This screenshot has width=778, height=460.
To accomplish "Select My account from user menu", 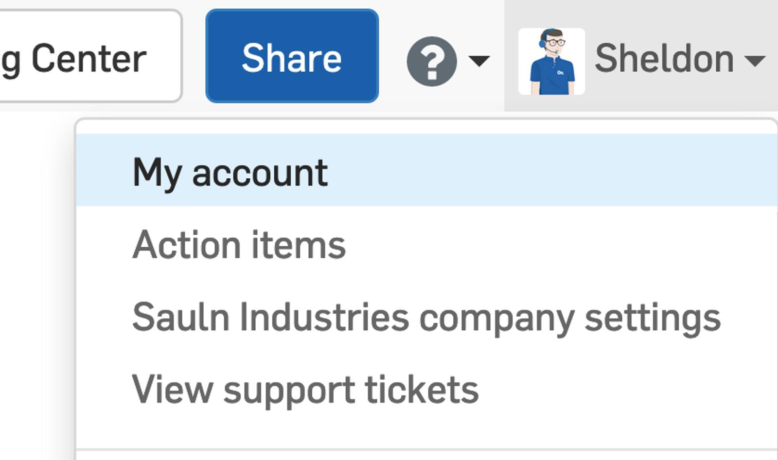I will 230,172.
